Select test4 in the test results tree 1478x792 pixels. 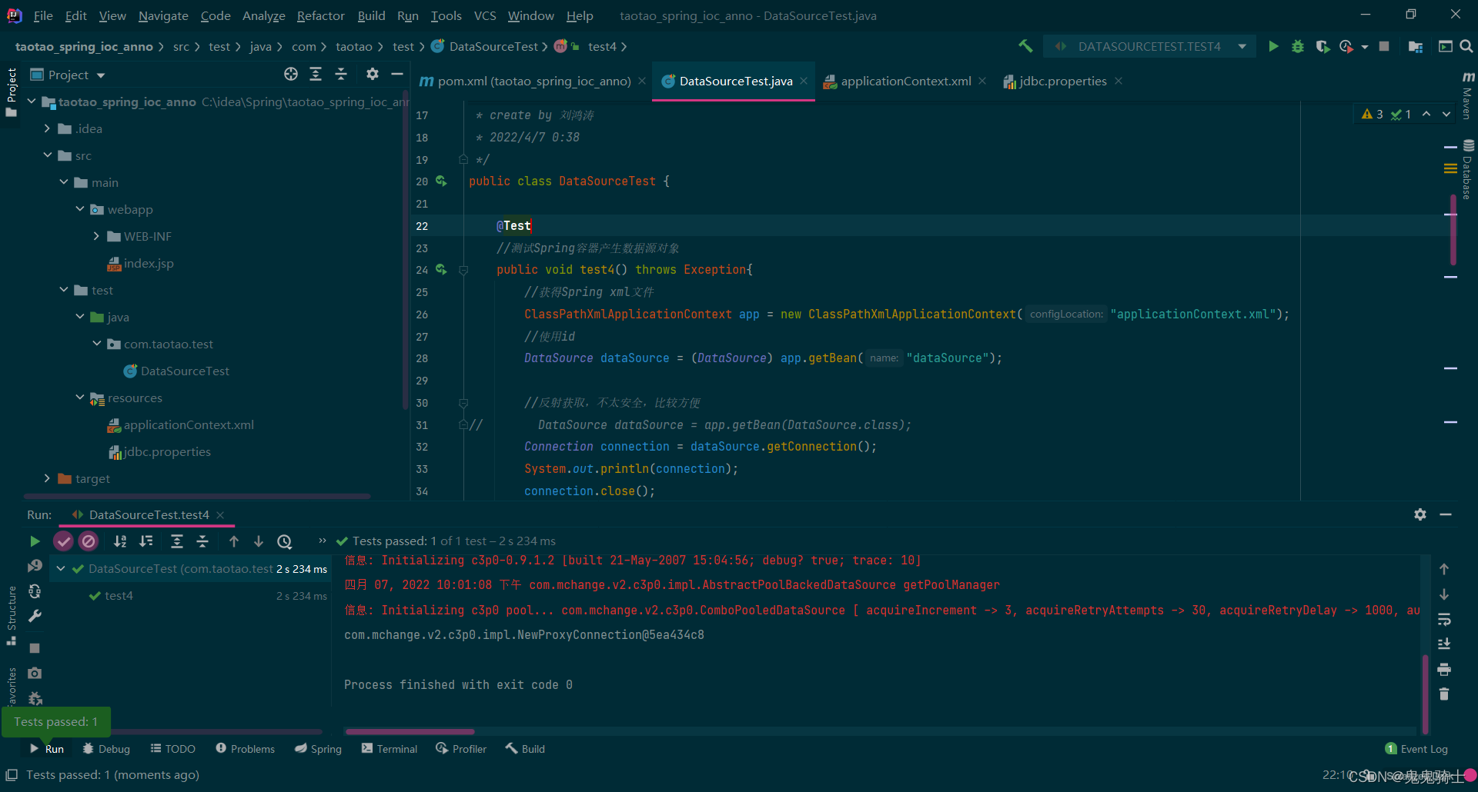click(119, 596)
